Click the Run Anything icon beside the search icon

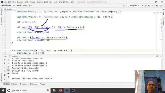(x=160, y=6)
